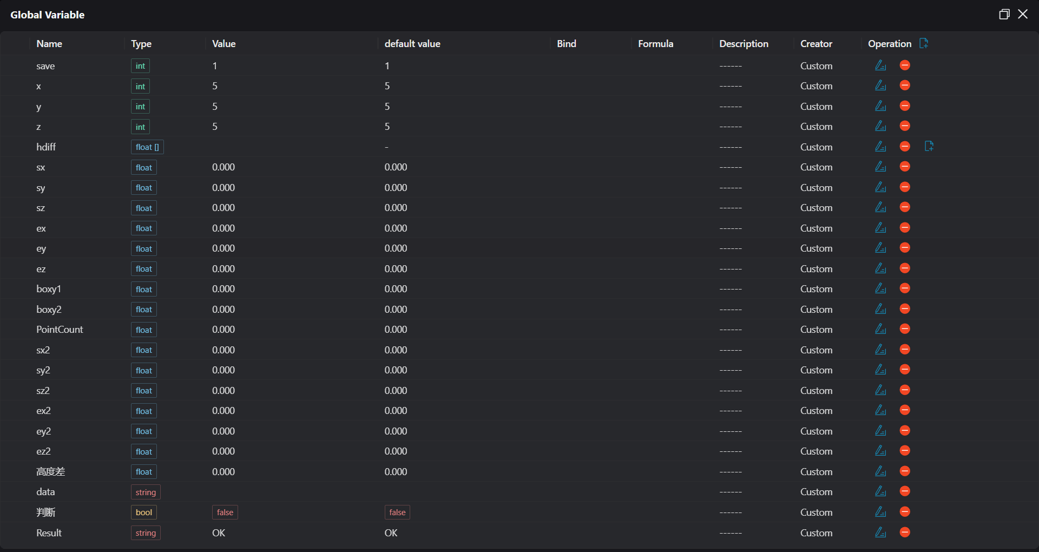This screenshot has width=1039, height=552.
Task: Click the edit icon for the hdiff variable
Action: tap(880, 147)
